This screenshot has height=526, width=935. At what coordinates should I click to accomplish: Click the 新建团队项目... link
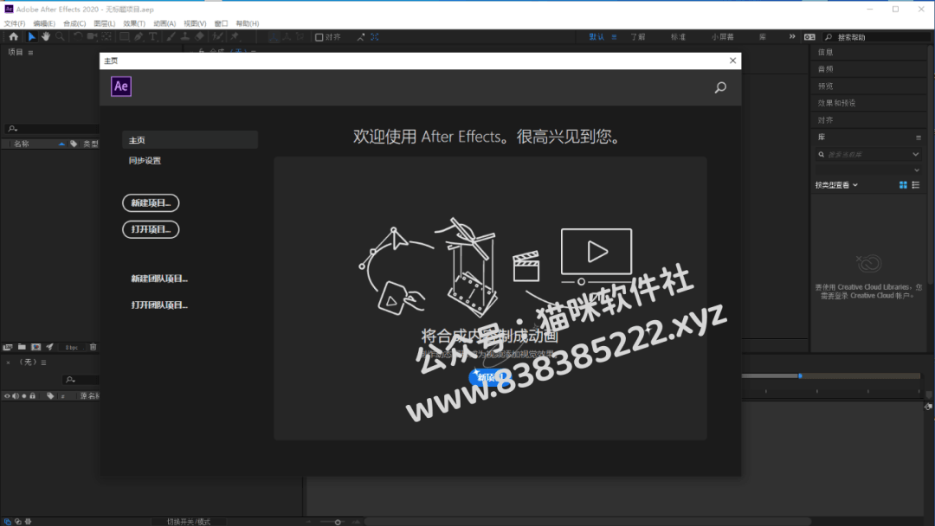tap(159, 279)
